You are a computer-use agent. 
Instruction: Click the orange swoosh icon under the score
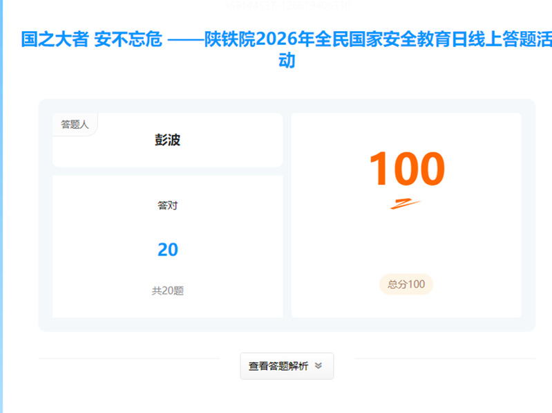406,203
